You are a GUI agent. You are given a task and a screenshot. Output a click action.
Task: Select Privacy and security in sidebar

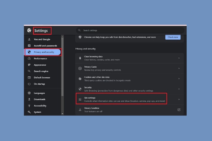click(x=43, y=52)
